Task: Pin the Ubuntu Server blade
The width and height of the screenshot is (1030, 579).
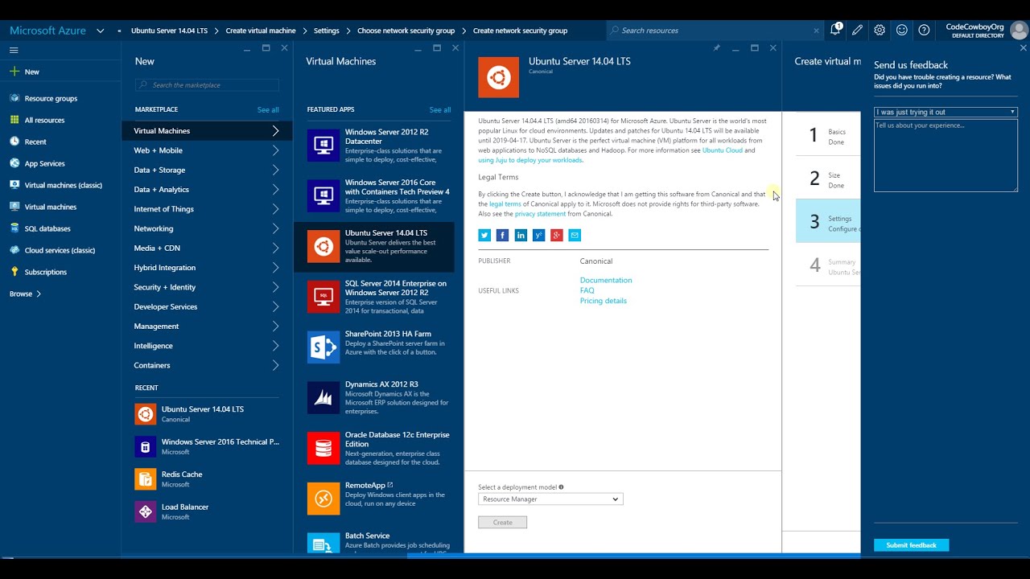Action: (x=716, y=48)
